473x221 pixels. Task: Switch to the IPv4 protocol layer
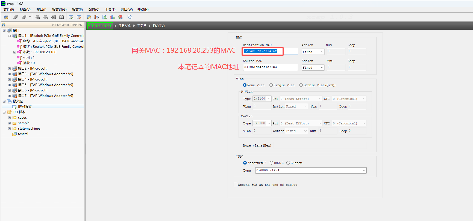point(125,26)
